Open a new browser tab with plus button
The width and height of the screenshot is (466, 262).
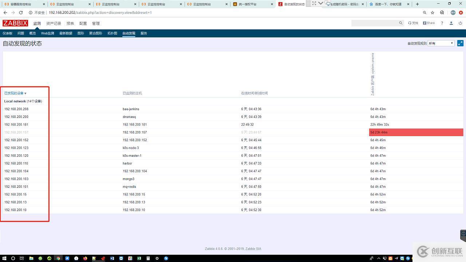point(417,4)
